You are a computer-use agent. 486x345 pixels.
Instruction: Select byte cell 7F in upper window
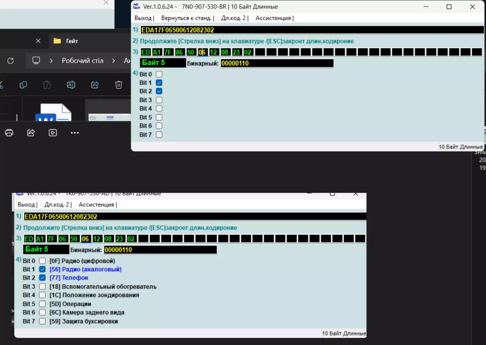[168, 52]
